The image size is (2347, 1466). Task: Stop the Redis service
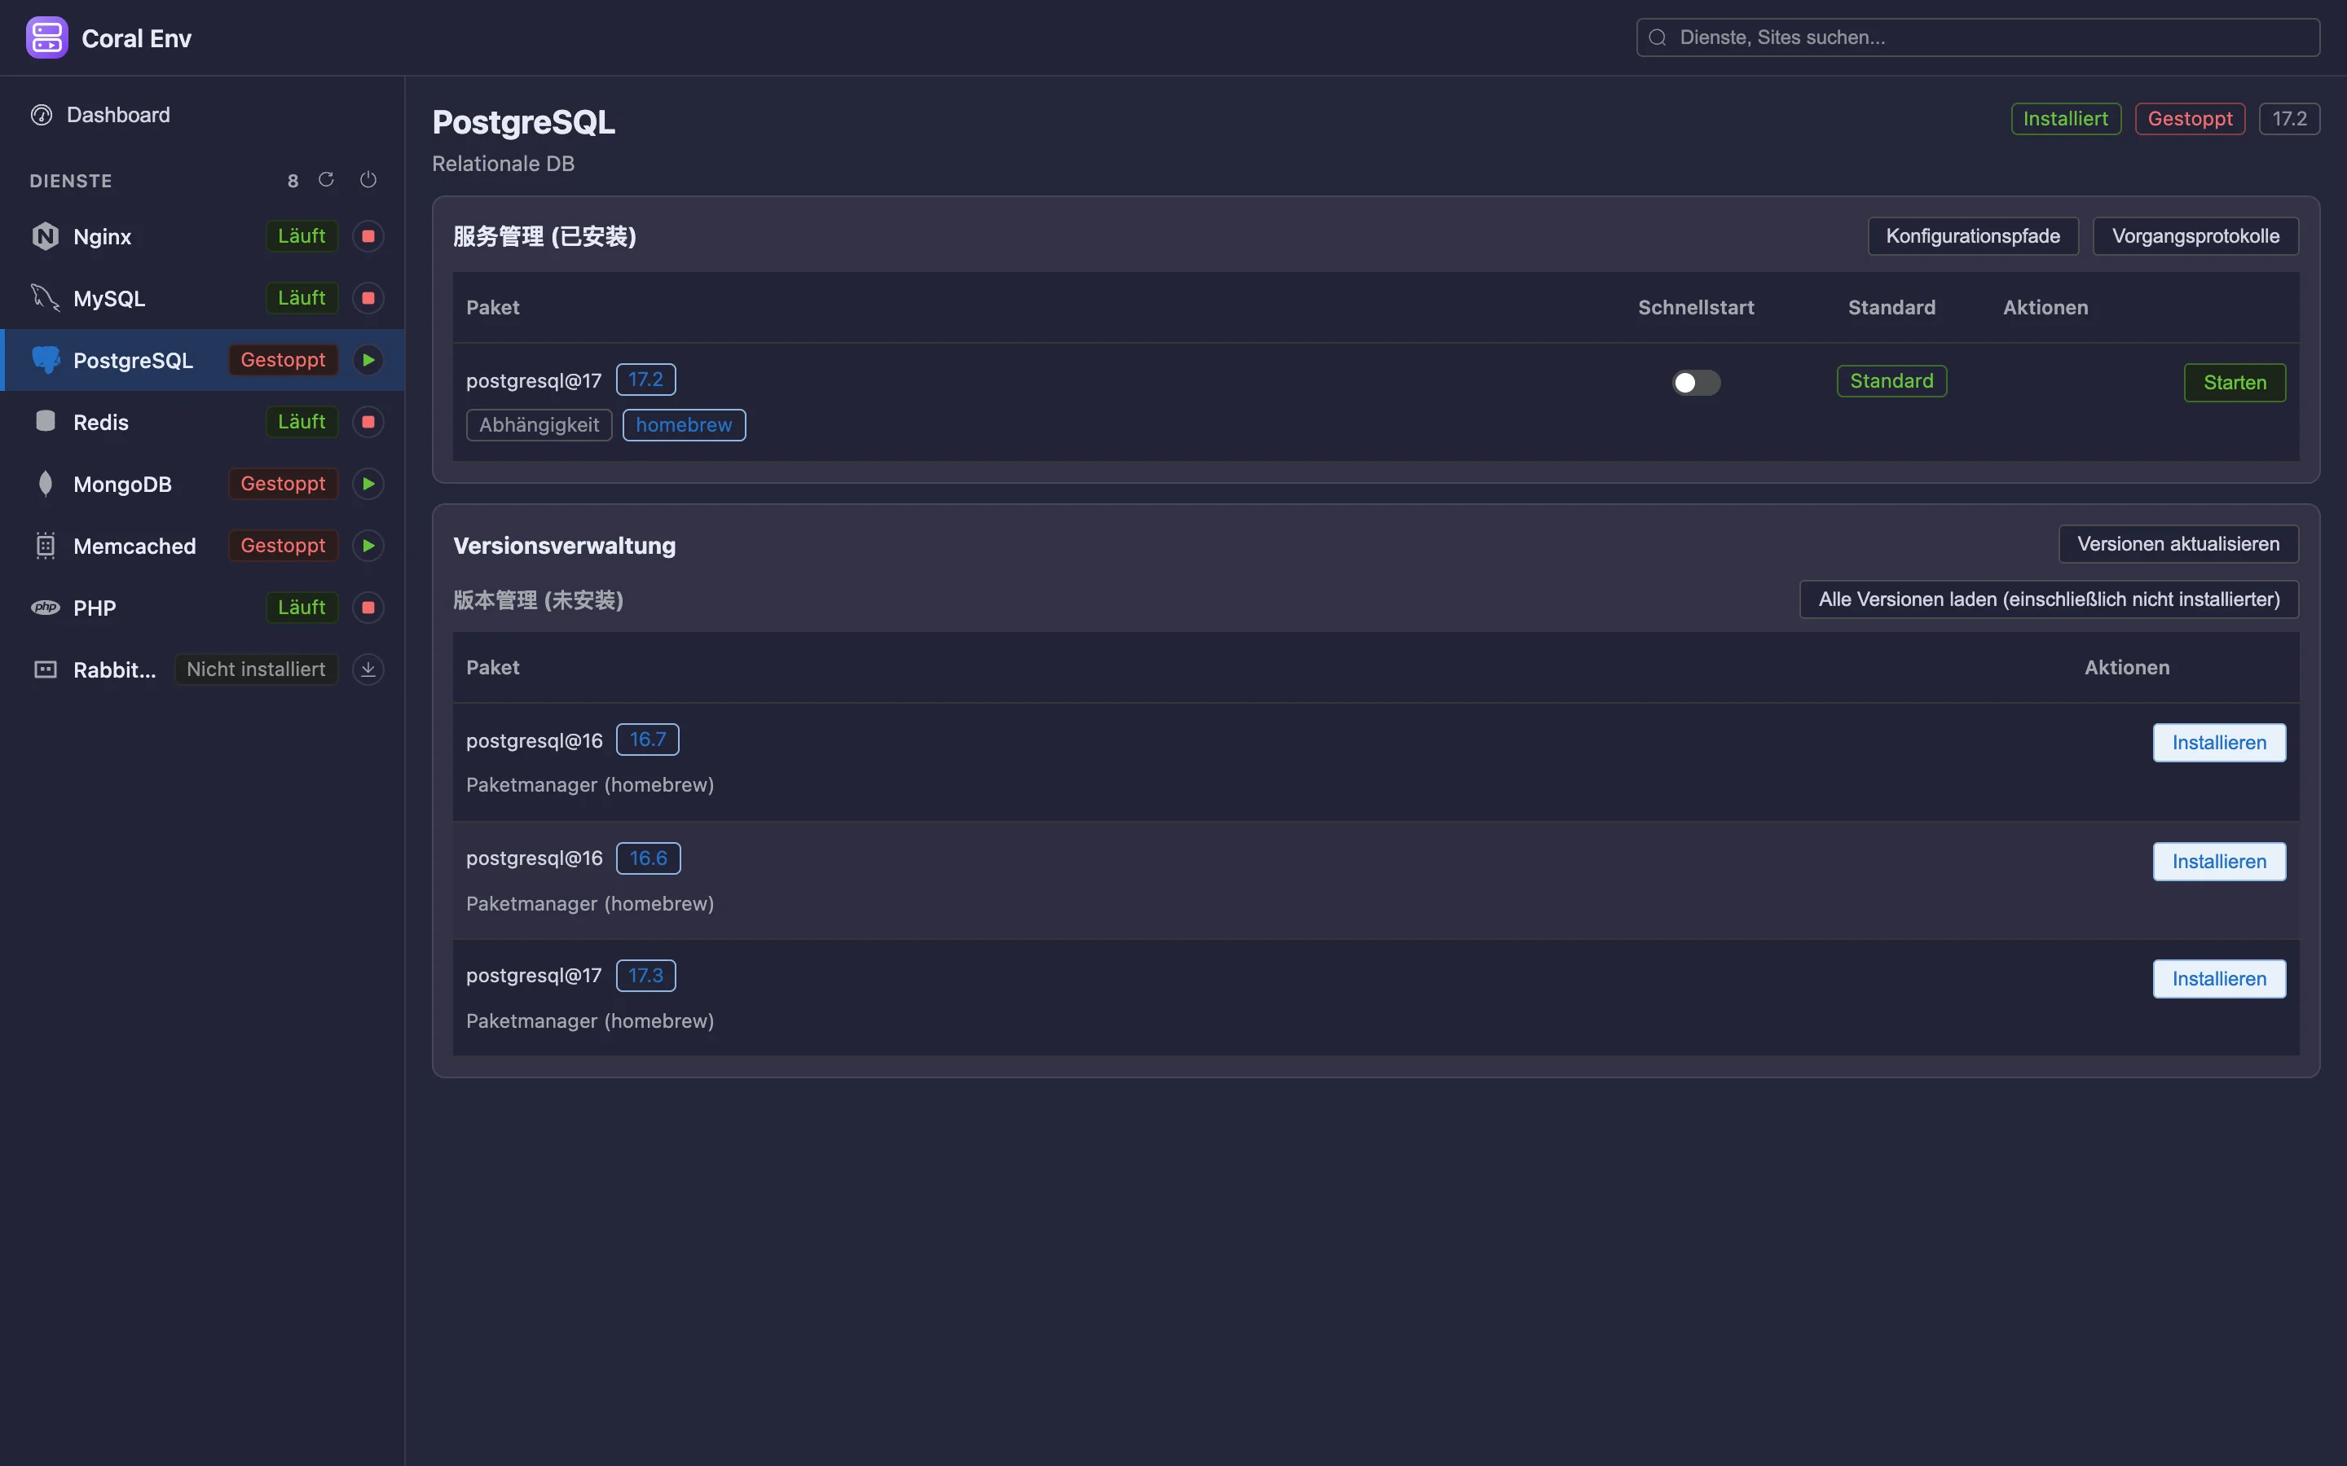[x=368, y=422]
